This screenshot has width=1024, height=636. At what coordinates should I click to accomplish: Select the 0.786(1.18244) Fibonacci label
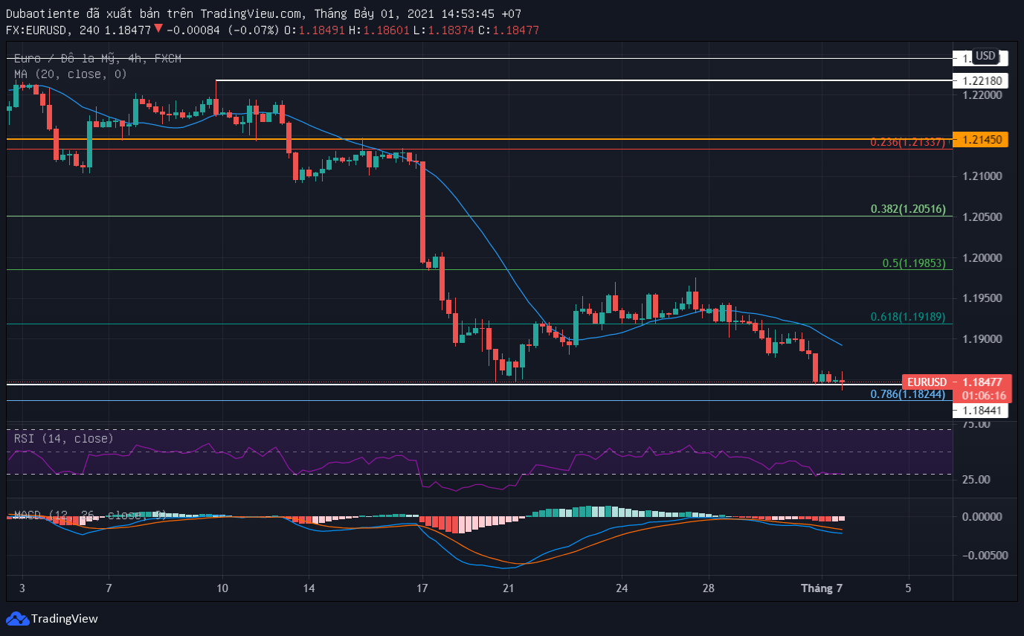[908, 394]
